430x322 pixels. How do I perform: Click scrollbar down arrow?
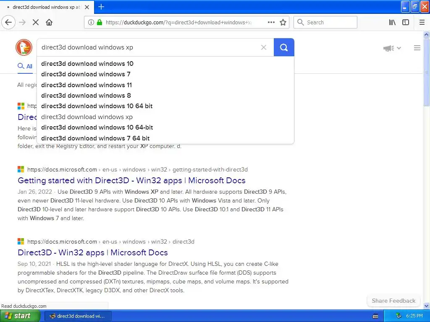[426, 306]
